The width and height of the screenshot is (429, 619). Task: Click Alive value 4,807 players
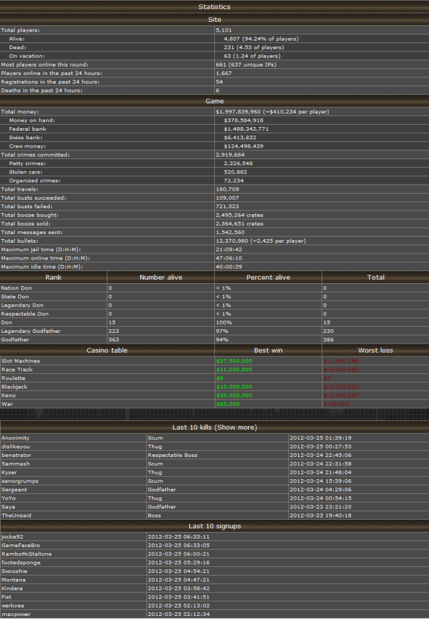tap(261, 39)
